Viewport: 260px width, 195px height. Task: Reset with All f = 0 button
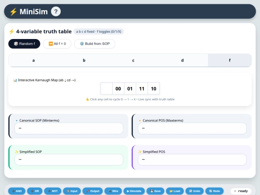(57, 44)
